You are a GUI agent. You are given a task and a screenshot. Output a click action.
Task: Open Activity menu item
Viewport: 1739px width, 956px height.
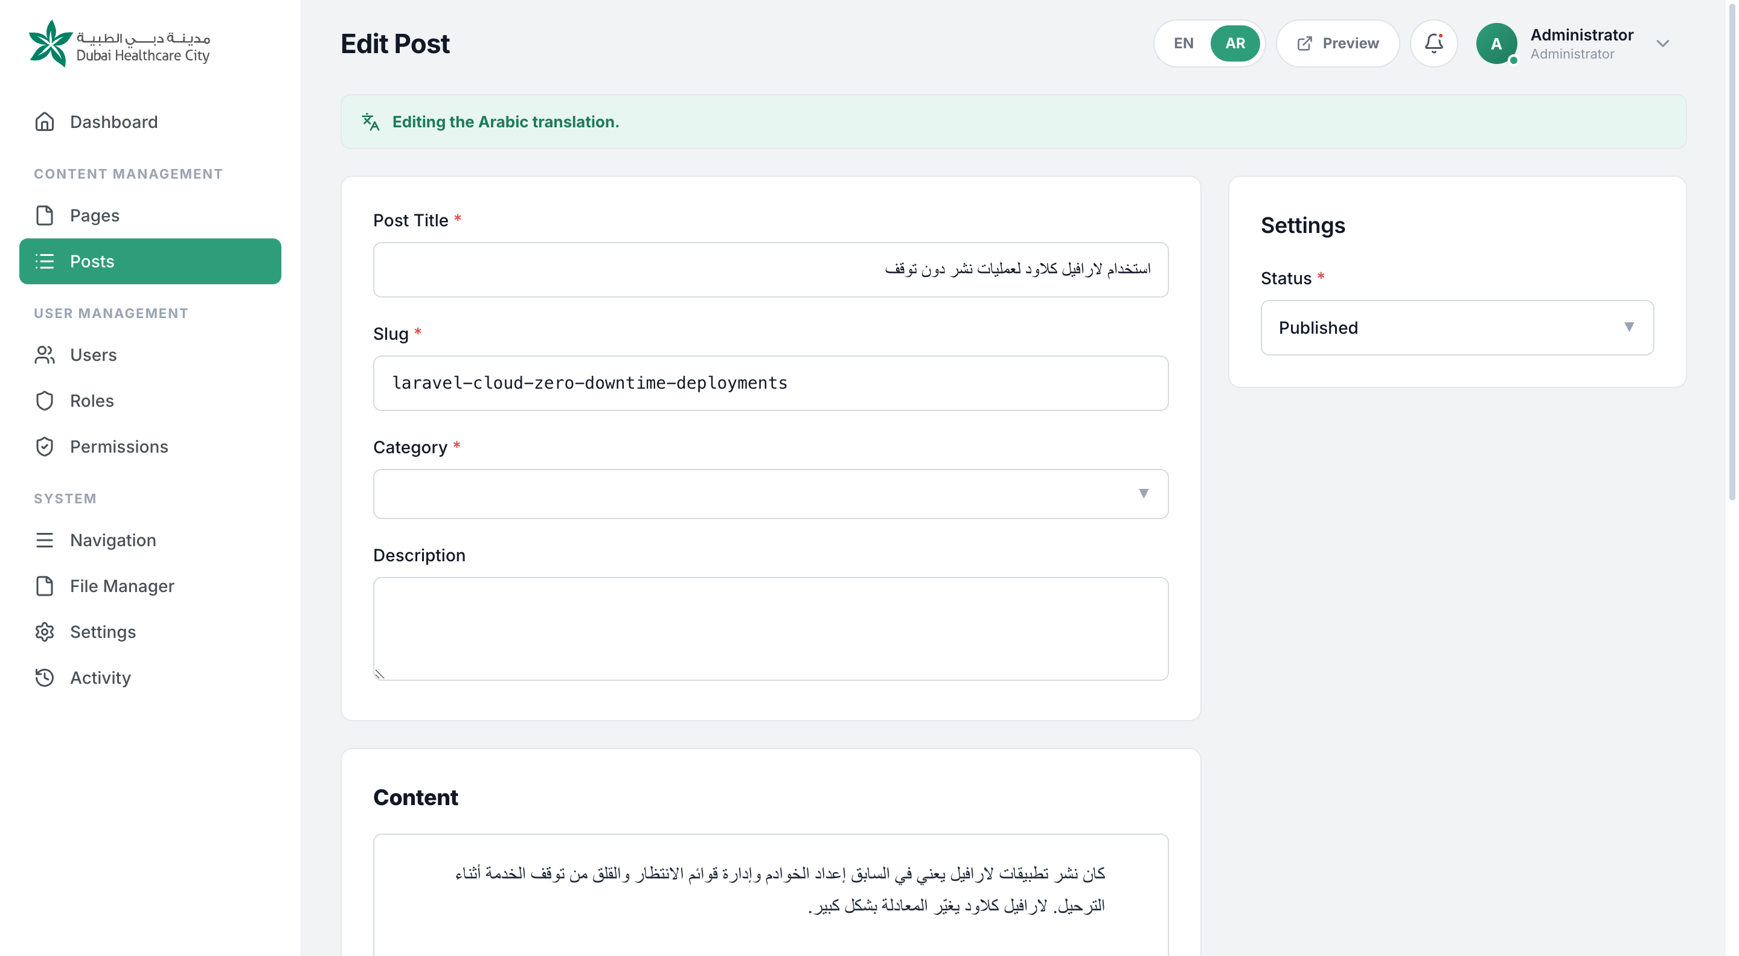[150, 678]
